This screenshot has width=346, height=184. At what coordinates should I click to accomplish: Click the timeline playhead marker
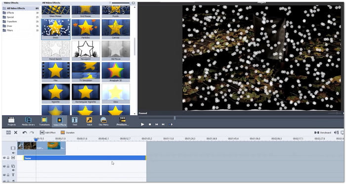click(36, 139)
